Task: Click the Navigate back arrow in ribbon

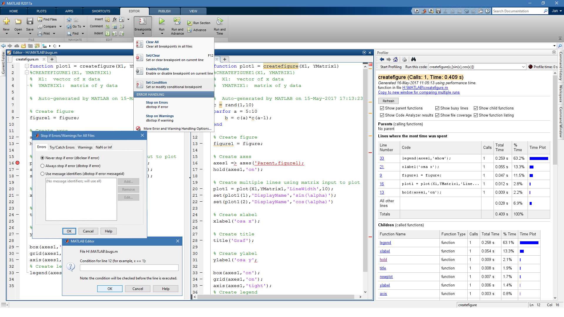Action: pyautogui.click(x=69, y=19)
